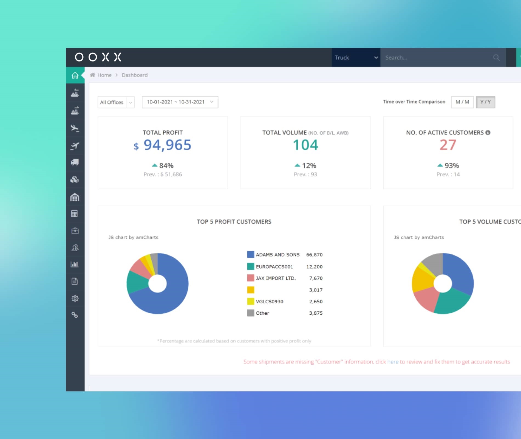
Task: Open the settings gear sidebar icon
Action: tap(75, 298)
